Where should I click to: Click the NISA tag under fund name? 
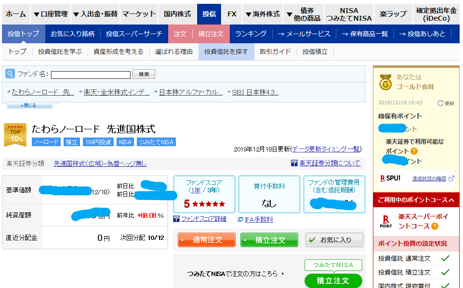[125, 142]
